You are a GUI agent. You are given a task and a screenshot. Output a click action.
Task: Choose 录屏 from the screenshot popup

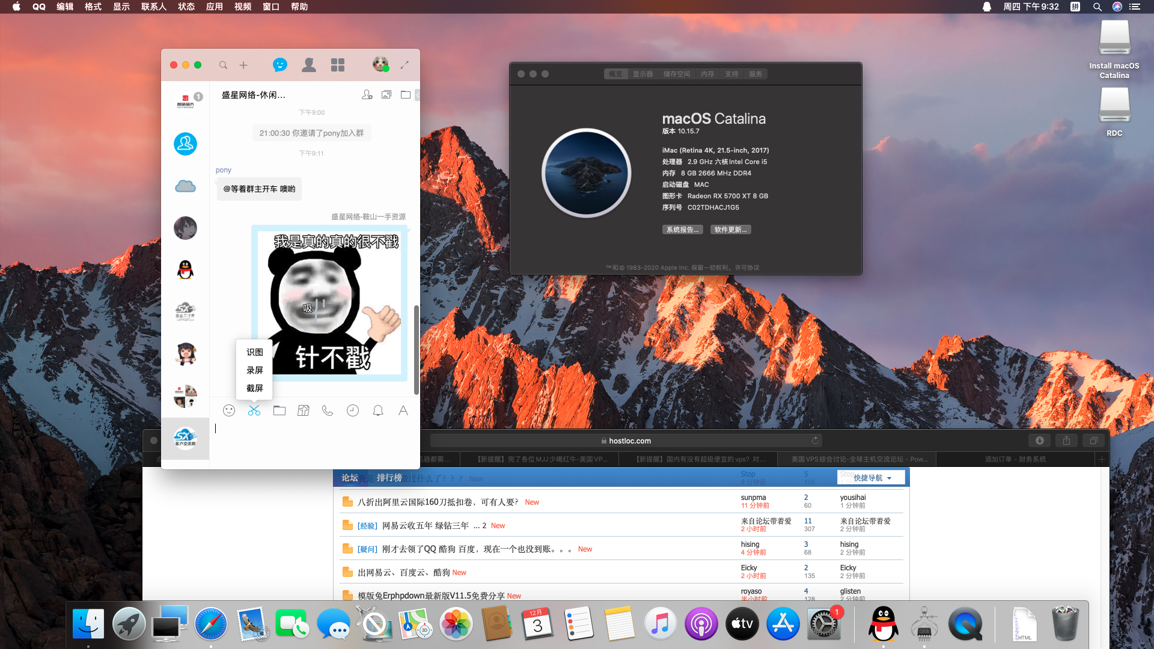coord(255,370)
